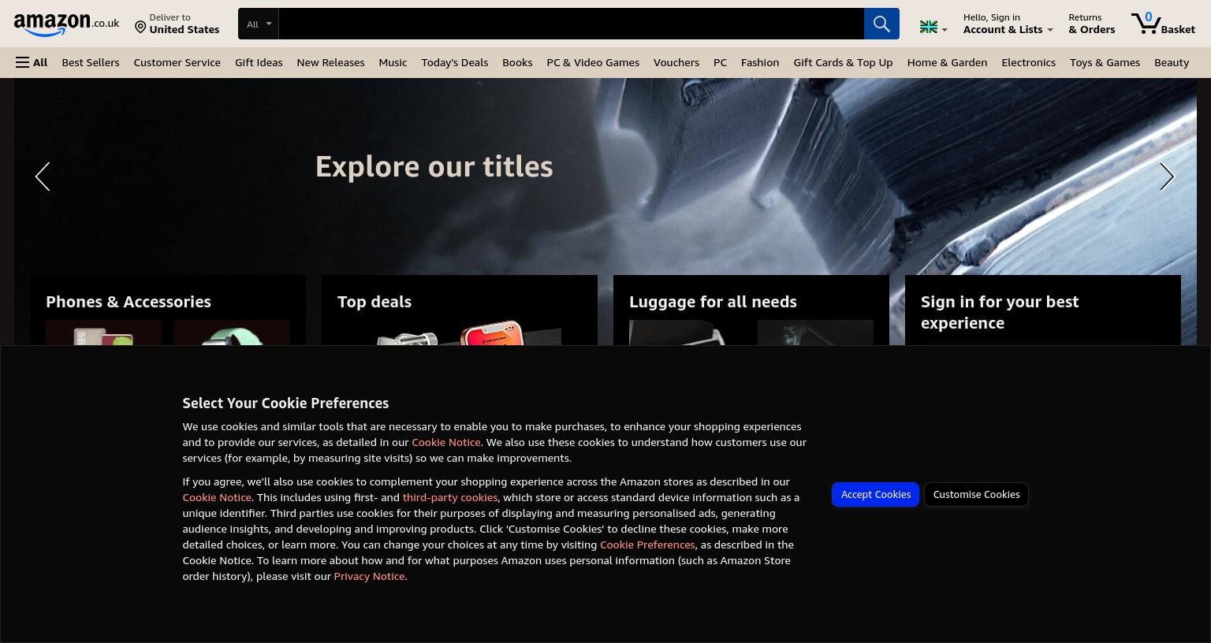Select Gift Ideas menu item
The height and width of the screenshot is (643, 1211).
259,62
